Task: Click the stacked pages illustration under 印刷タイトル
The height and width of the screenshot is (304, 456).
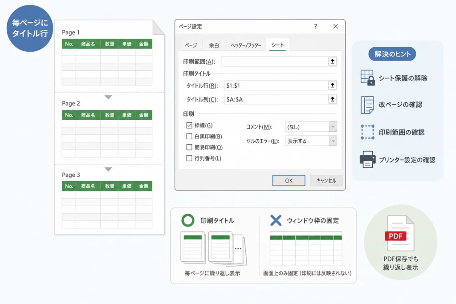Action: tap(214, 248)
